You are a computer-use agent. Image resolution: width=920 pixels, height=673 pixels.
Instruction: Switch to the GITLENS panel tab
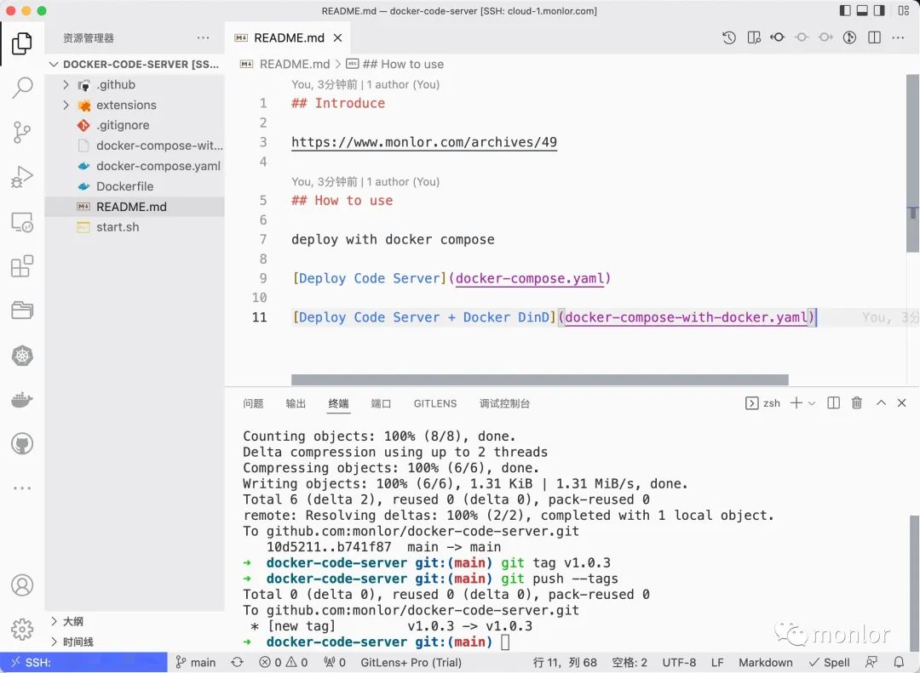(434, 403)
